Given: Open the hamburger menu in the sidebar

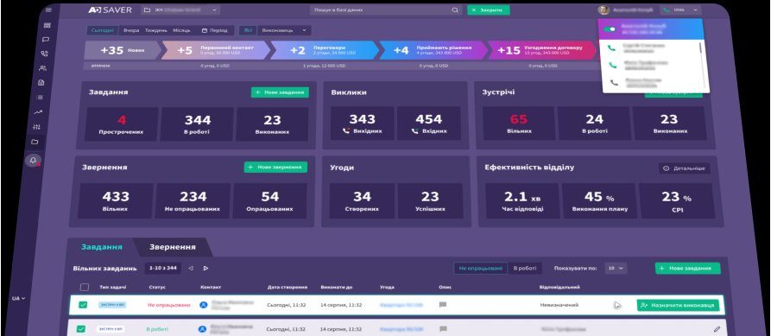Looking at the screenshot, I should click(x=48, y=10).
